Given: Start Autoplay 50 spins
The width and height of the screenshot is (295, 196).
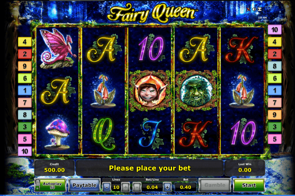Looking at the screenshot, I should tap(52, 185).
